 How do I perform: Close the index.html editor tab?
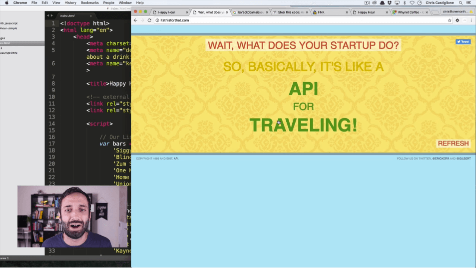91,16
